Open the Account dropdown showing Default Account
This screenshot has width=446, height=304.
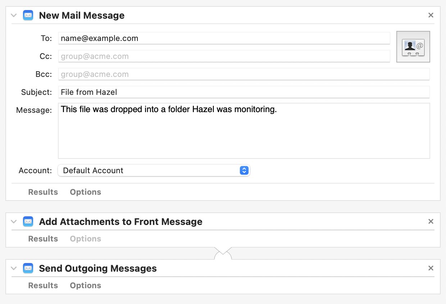pos(154,170)
